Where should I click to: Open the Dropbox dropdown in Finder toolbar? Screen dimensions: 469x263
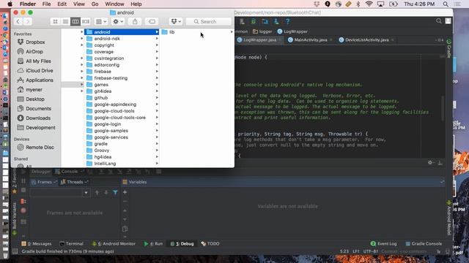[x=176, y=21]
